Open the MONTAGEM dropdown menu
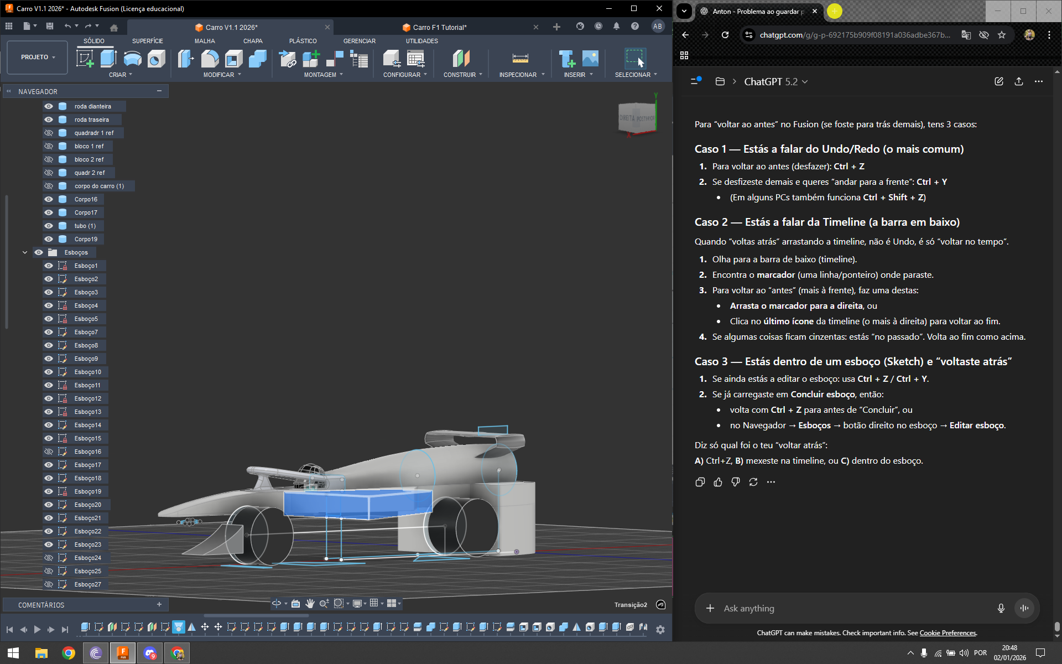The image size is (1062, 664). pyautogui.click(x=323, y=75)
